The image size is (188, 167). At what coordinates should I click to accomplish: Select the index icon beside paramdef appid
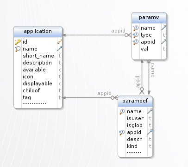click(x=122, y=132)
